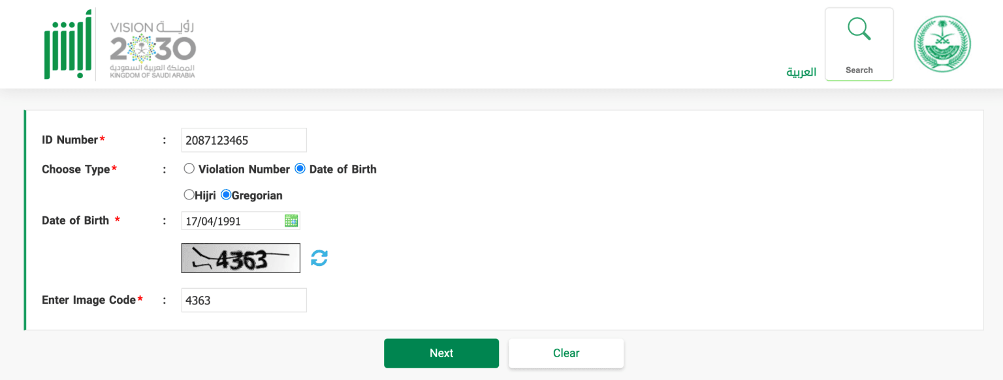Select the Date of Birth option
This screenshot has height=380, width=1003.
[x=300, y=168]
